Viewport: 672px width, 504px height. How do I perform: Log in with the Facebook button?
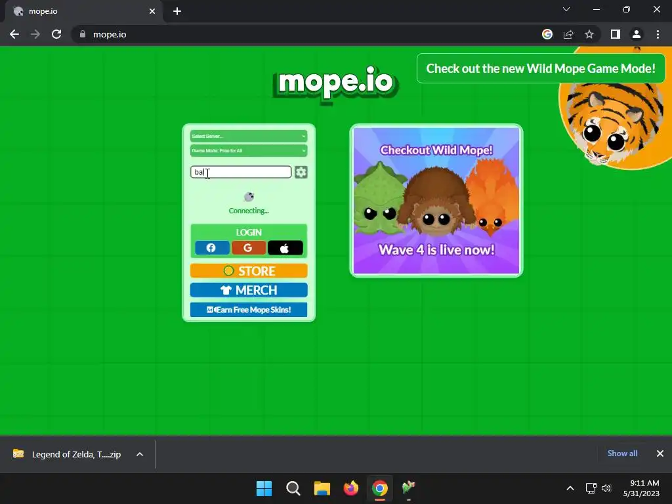click(x=212, y=247)
